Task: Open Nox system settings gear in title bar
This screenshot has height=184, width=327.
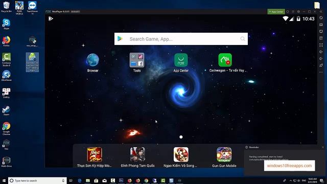Action: 298,12
